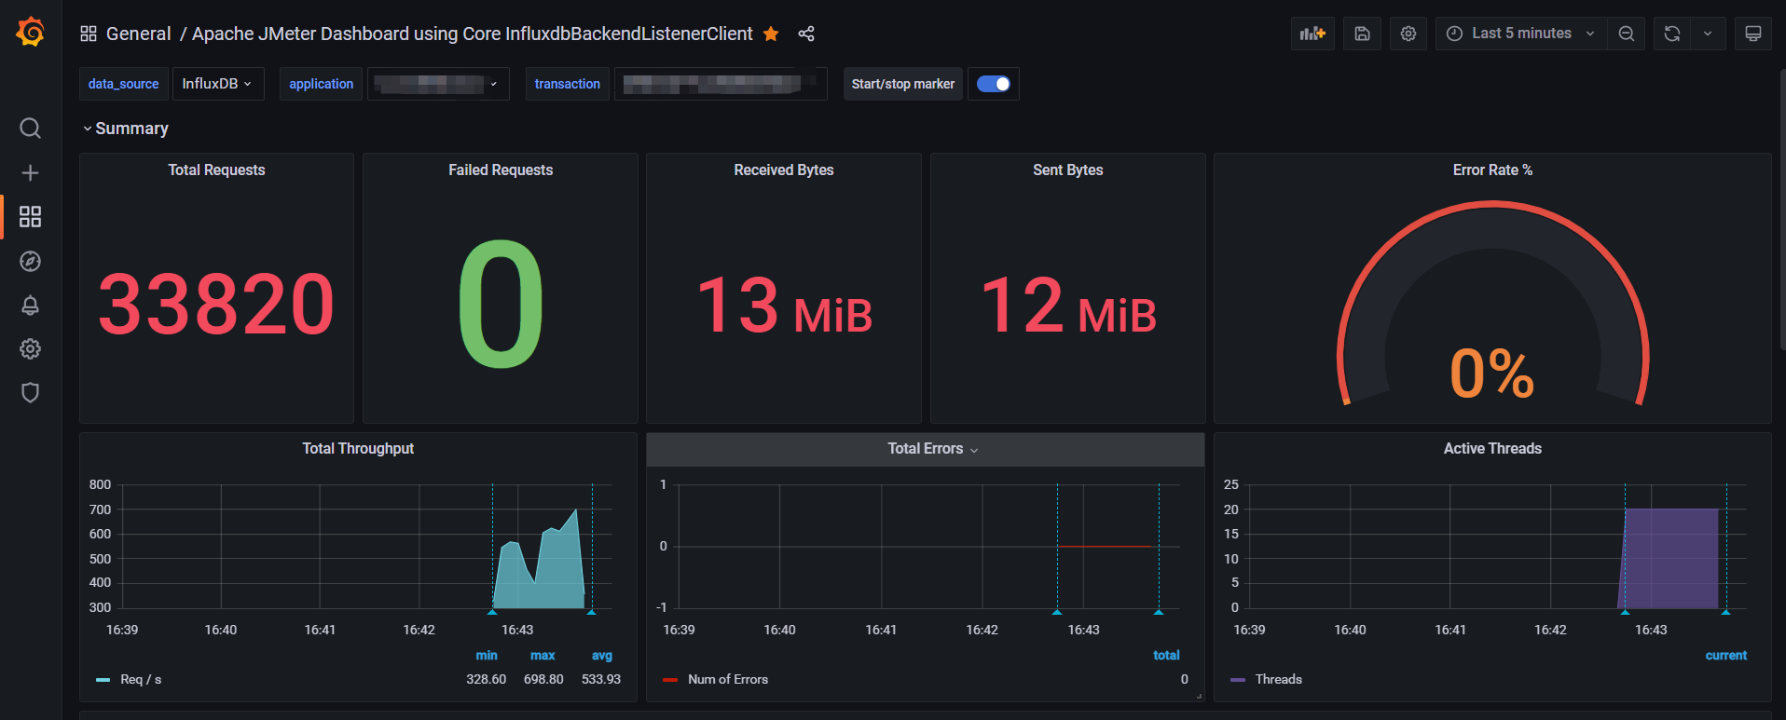Click the Req / s legend entry
The width and height of the screenshot is (1786, 720).
click(x=141, y=679)
